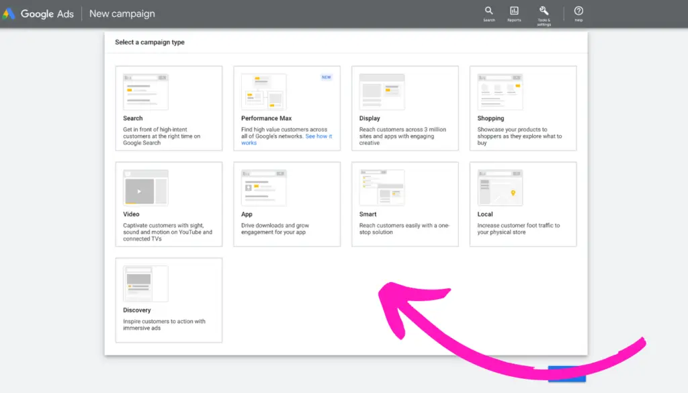
Task: Click the Google Ads logo
Action: click(x=9, y=13)
